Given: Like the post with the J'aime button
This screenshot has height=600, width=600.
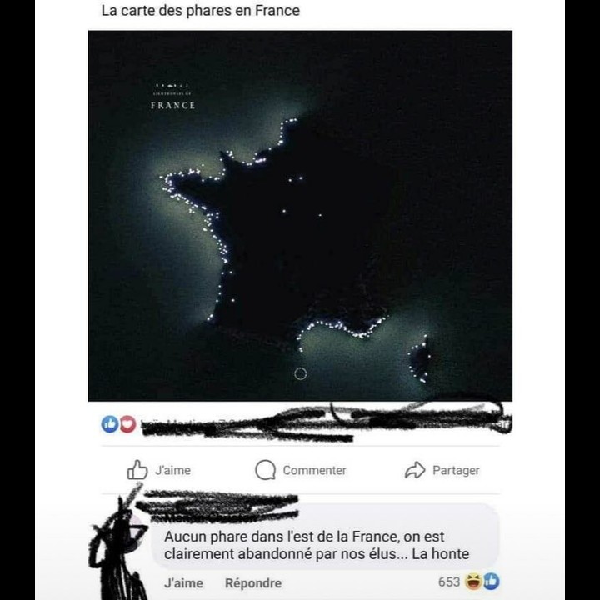Looking at the screenshot, I should [159, 470].
